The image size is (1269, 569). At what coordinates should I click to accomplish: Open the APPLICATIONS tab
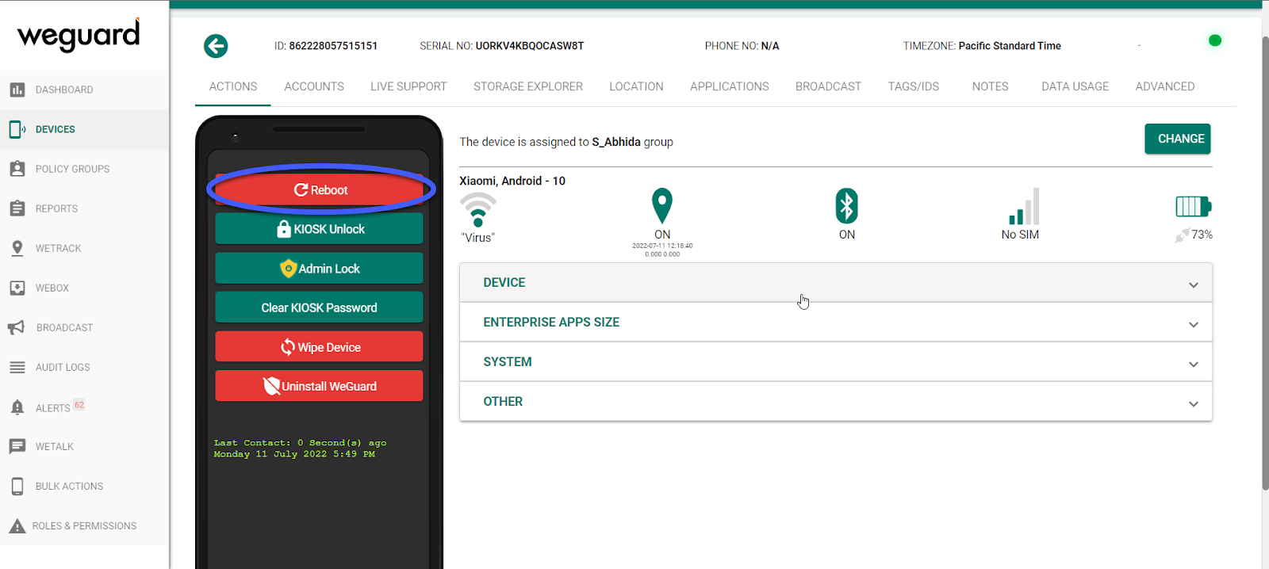click(730, 86)
